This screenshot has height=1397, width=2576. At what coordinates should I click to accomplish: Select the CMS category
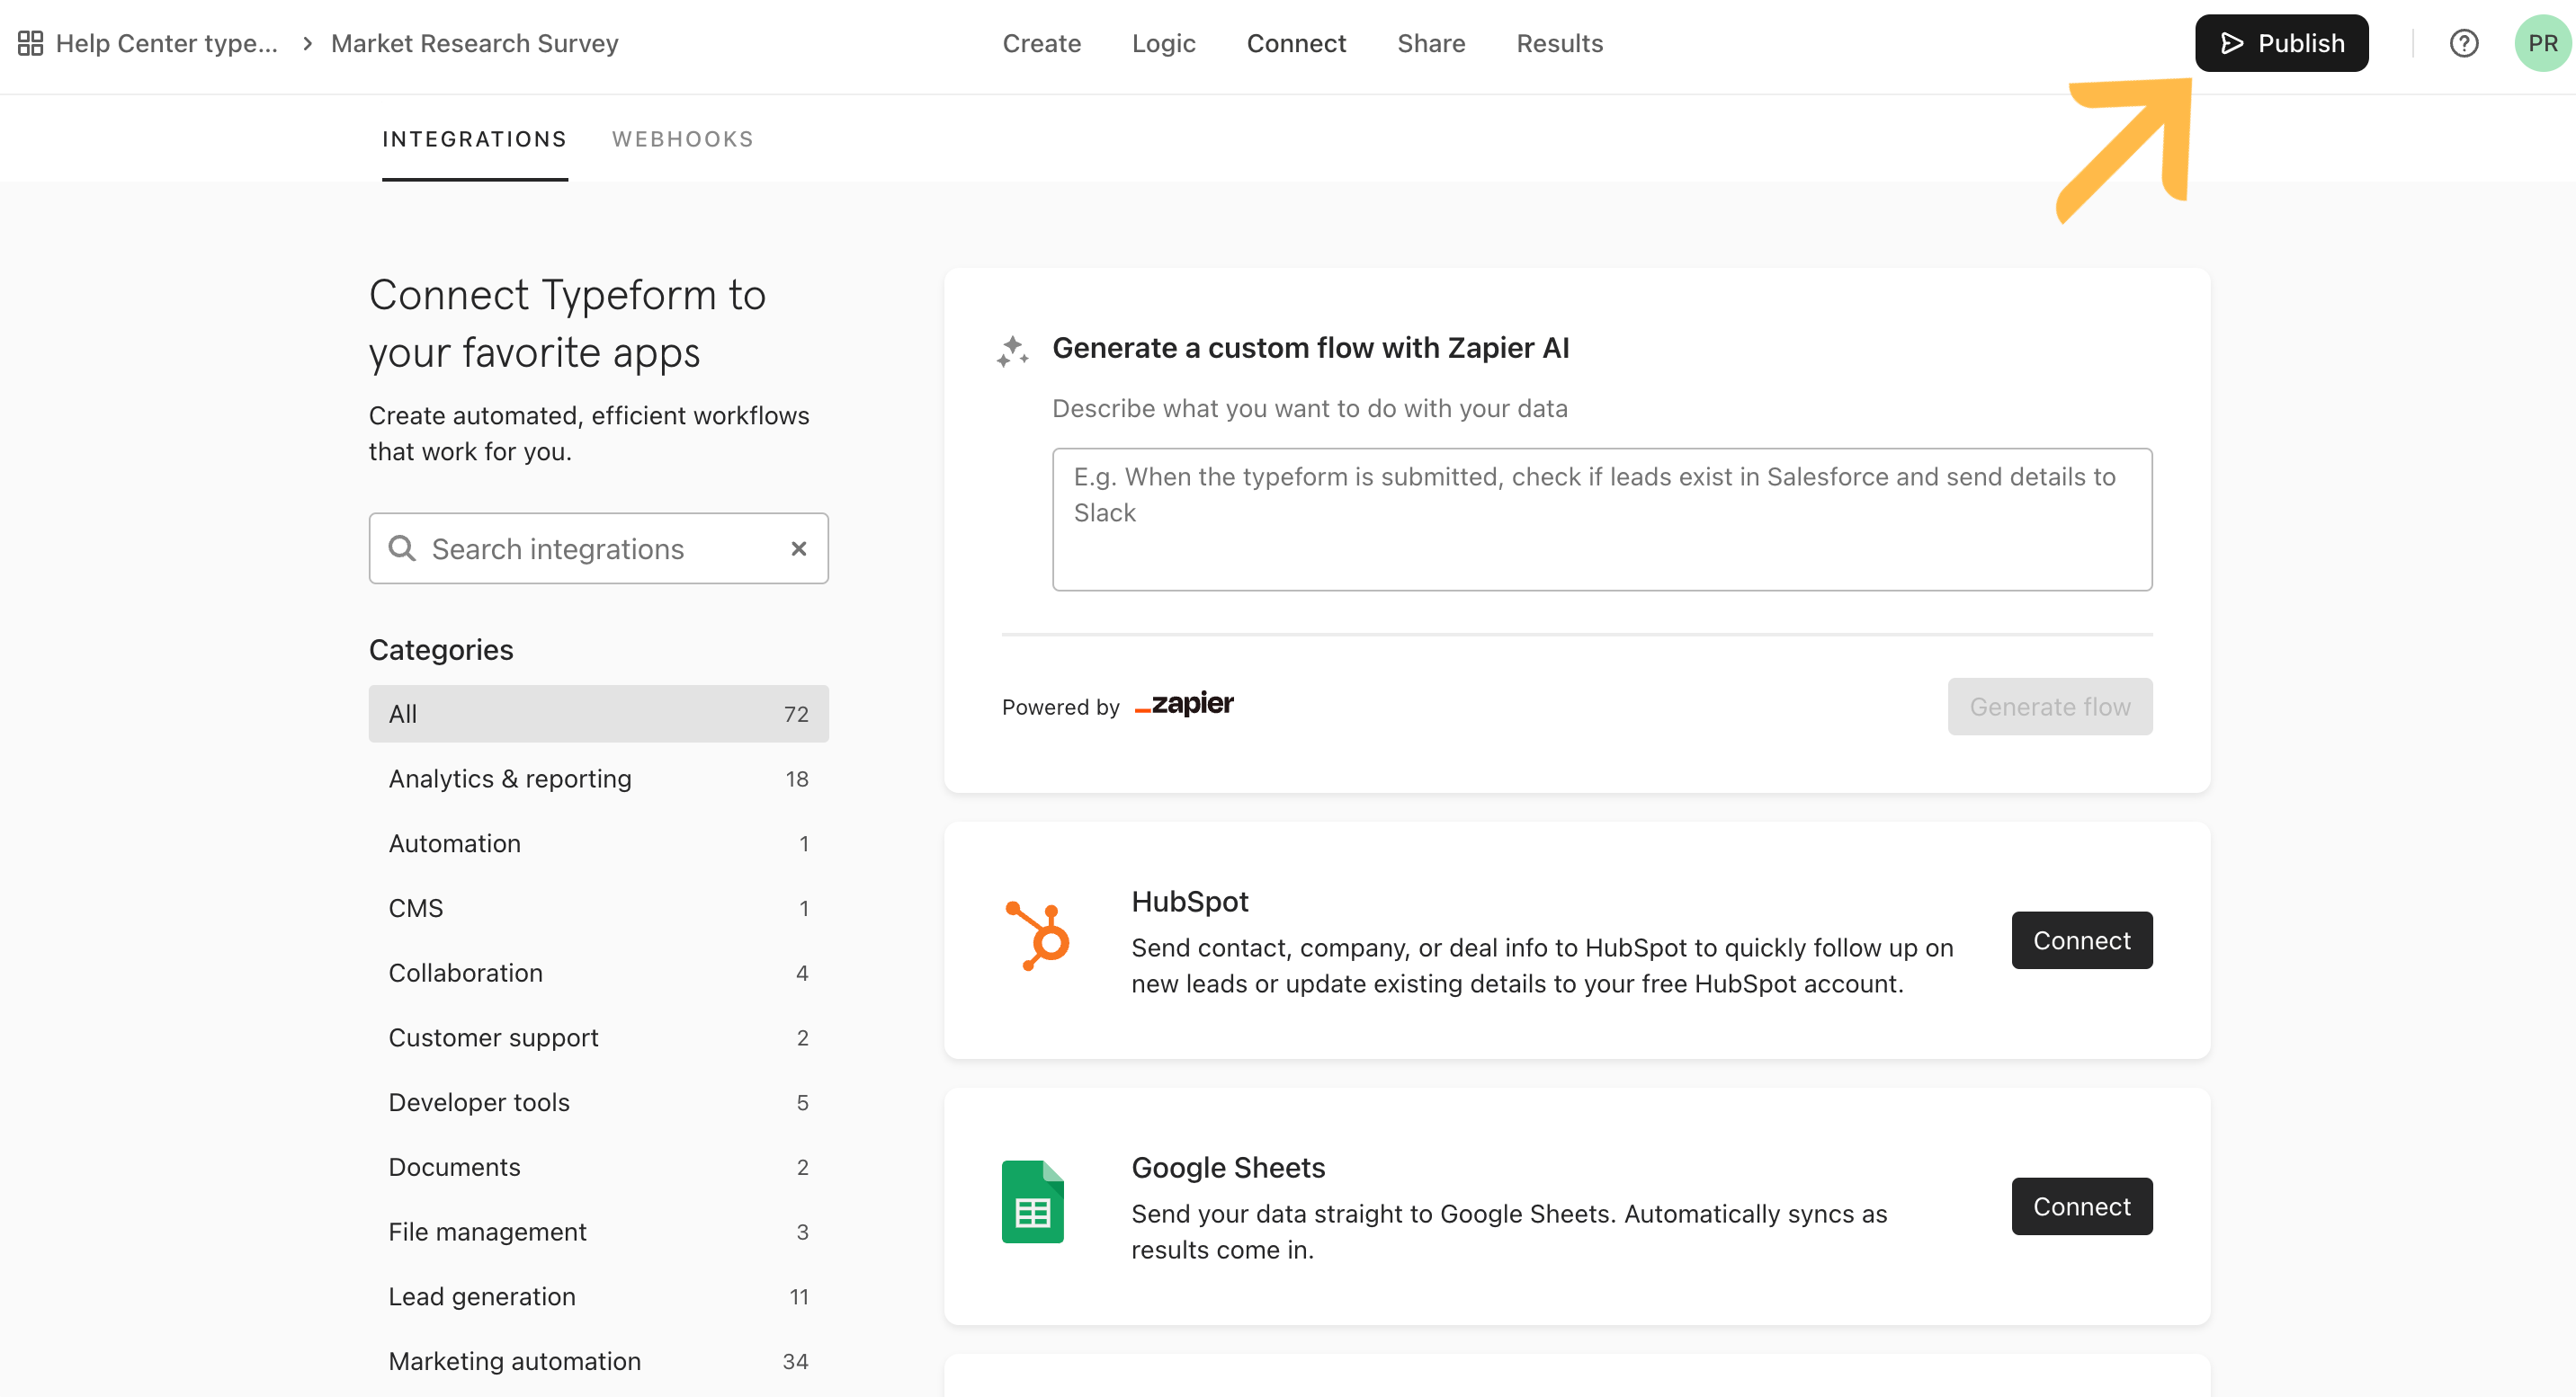pyautogui.click(x=598, y=908)
